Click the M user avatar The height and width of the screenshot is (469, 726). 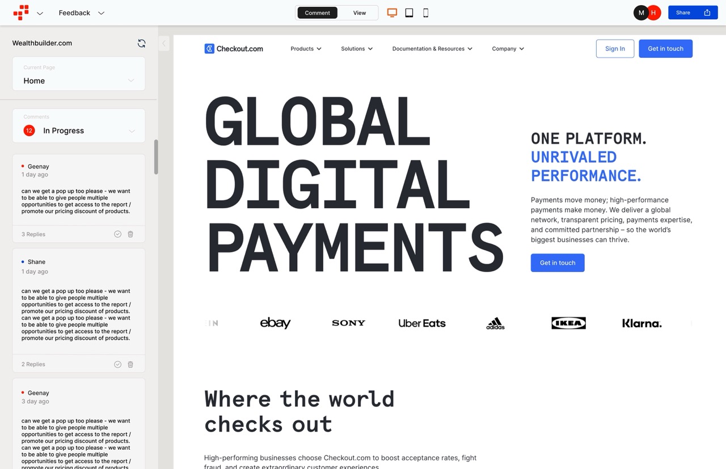pyautogui.click(x=641, y=12)
